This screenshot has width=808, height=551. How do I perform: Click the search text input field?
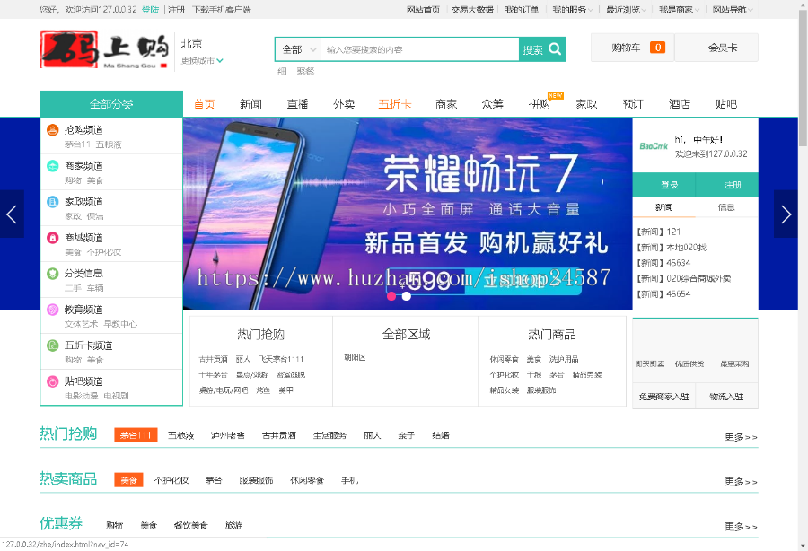419,49
